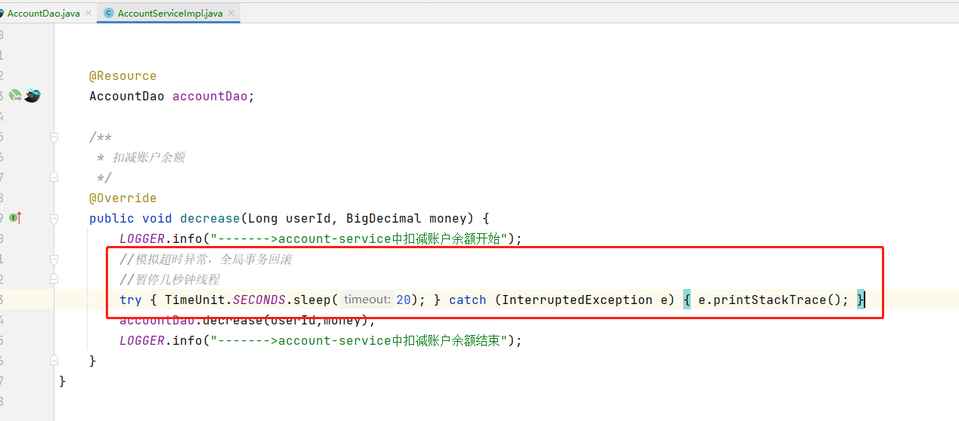Click the catch keyword

(468, 300)
